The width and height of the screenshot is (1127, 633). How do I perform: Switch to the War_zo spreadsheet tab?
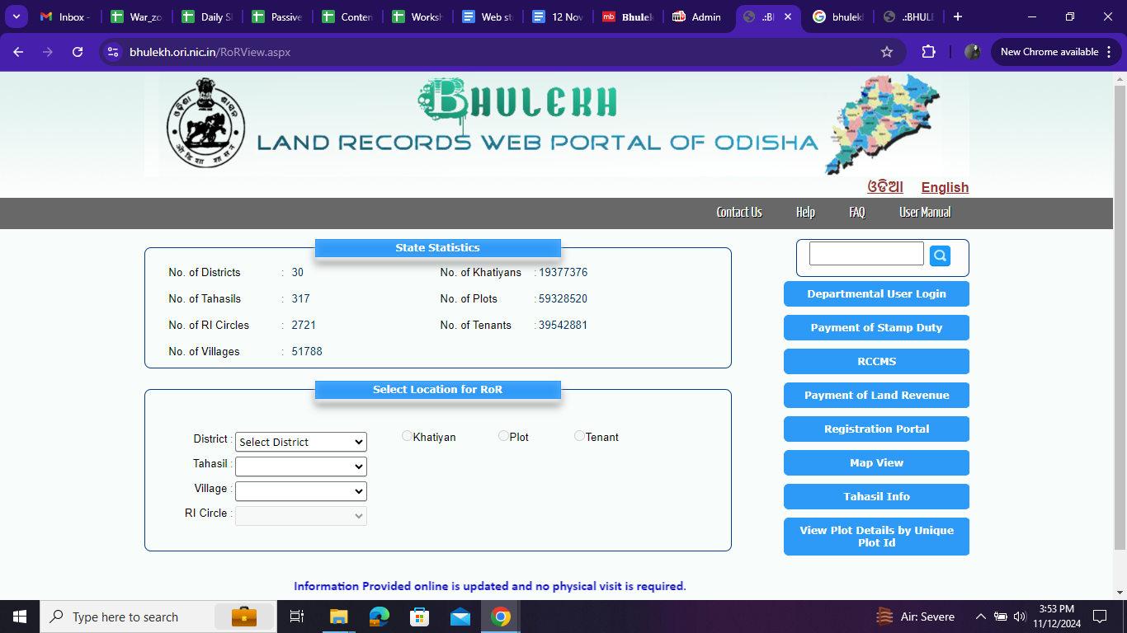[136, 16]
